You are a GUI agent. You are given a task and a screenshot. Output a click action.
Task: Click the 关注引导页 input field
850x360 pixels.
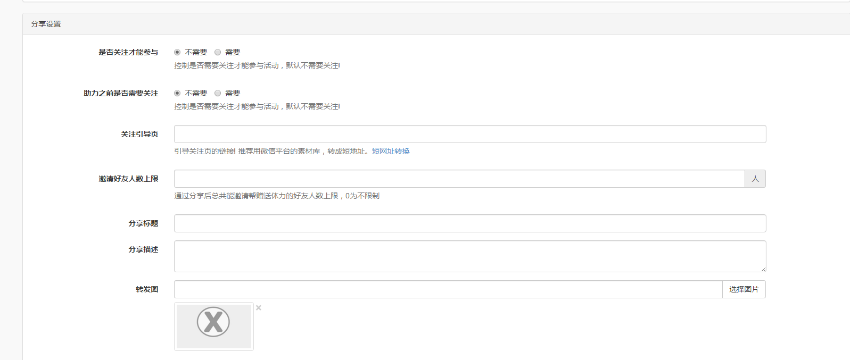[470, 134]
